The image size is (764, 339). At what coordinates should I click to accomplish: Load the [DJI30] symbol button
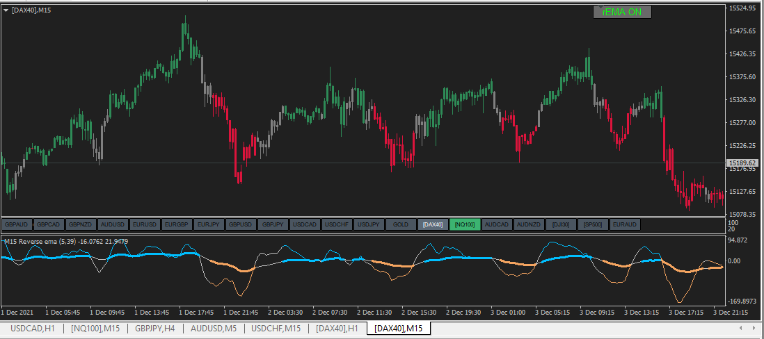(561, 224)
